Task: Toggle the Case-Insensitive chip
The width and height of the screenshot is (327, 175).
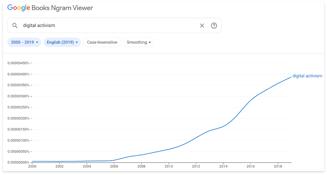Action: [x=102, y=42]
